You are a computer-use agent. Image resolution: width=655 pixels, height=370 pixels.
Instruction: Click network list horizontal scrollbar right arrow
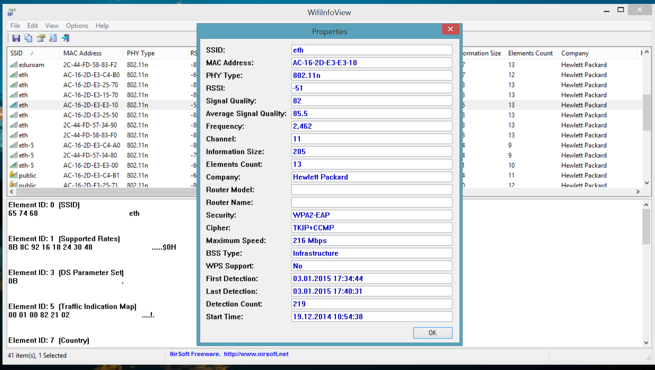(x=638, y=192)
